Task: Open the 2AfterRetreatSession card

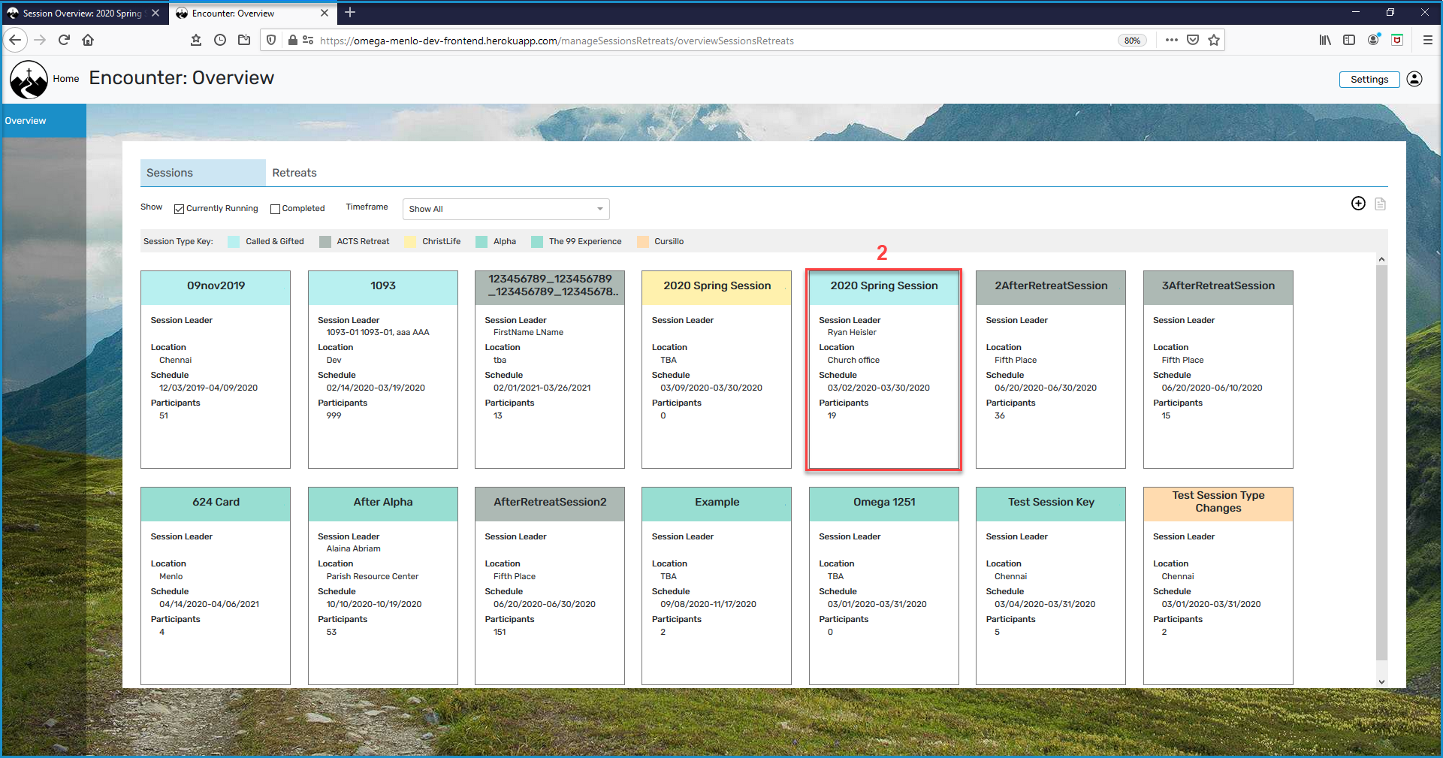Action: [x=1051, y=370]
